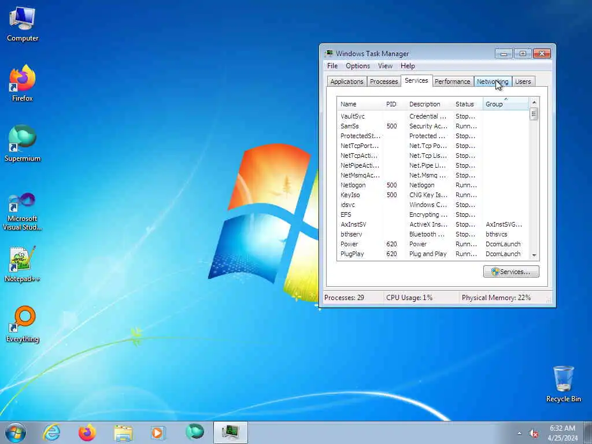Click the Services... button

(x=511, y=272)
